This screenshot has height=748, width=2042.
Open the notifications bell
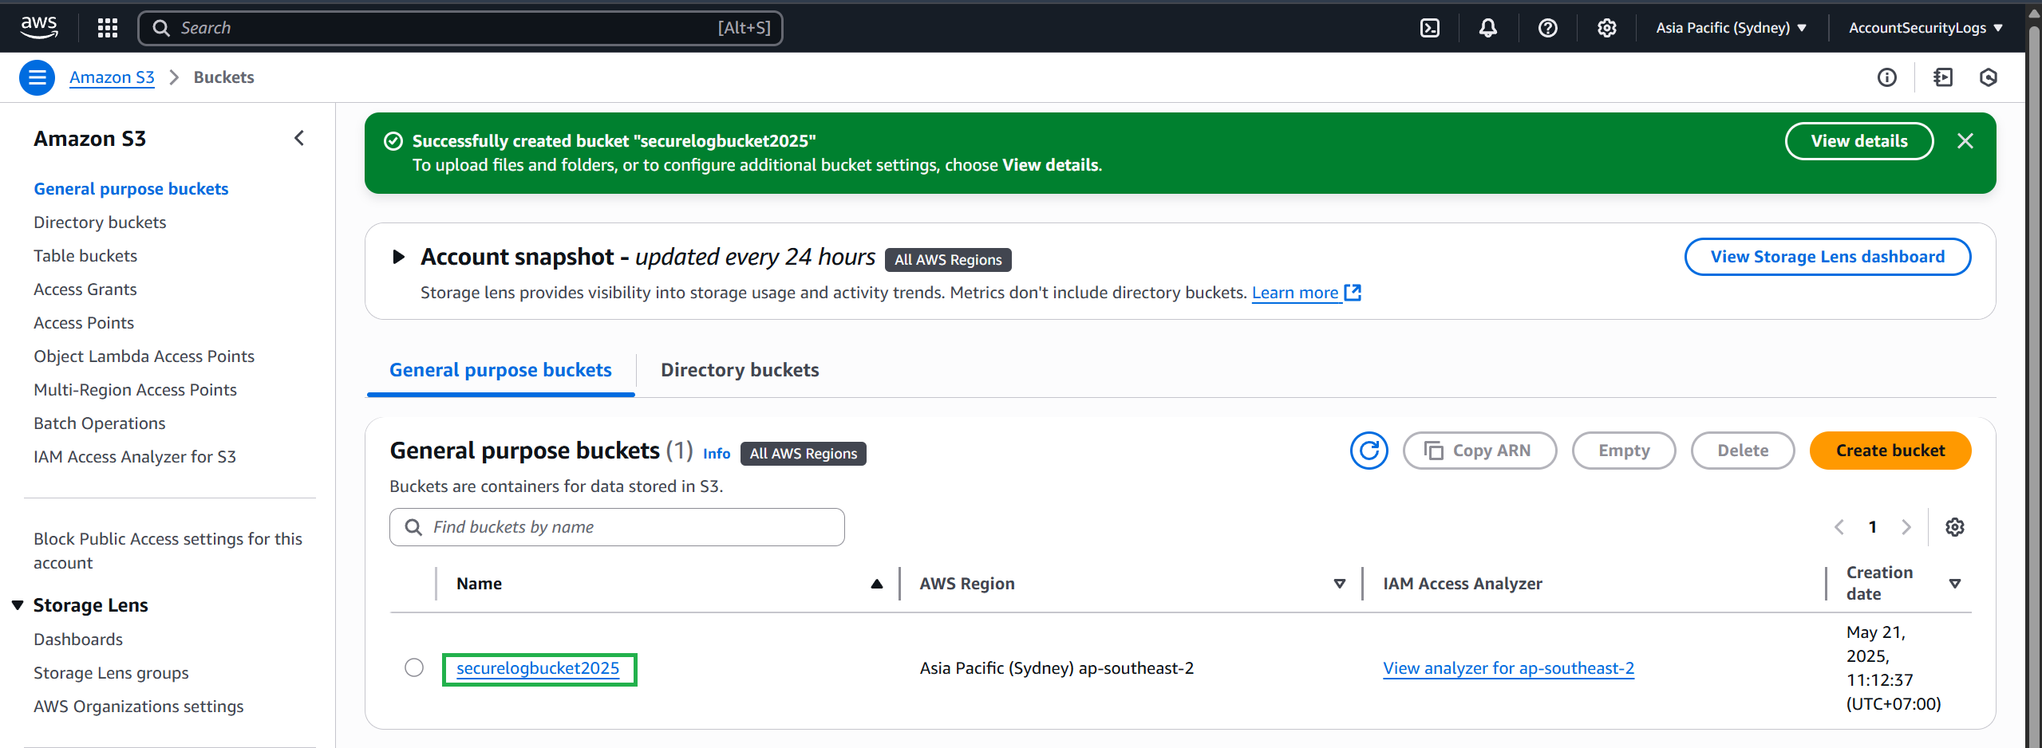coord(1487,28)
